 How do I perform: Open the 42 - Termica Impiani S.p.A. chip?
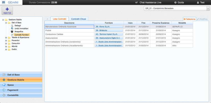pos(109,34)
